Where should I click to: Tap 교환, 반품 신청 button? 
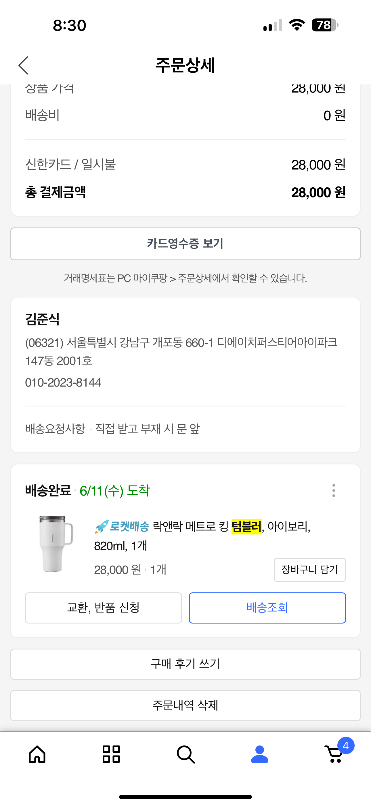tap(103, 608)
